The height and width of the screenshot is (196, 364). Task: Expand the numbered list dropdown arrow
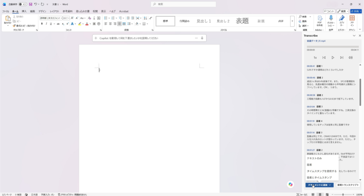click(116, 18)
